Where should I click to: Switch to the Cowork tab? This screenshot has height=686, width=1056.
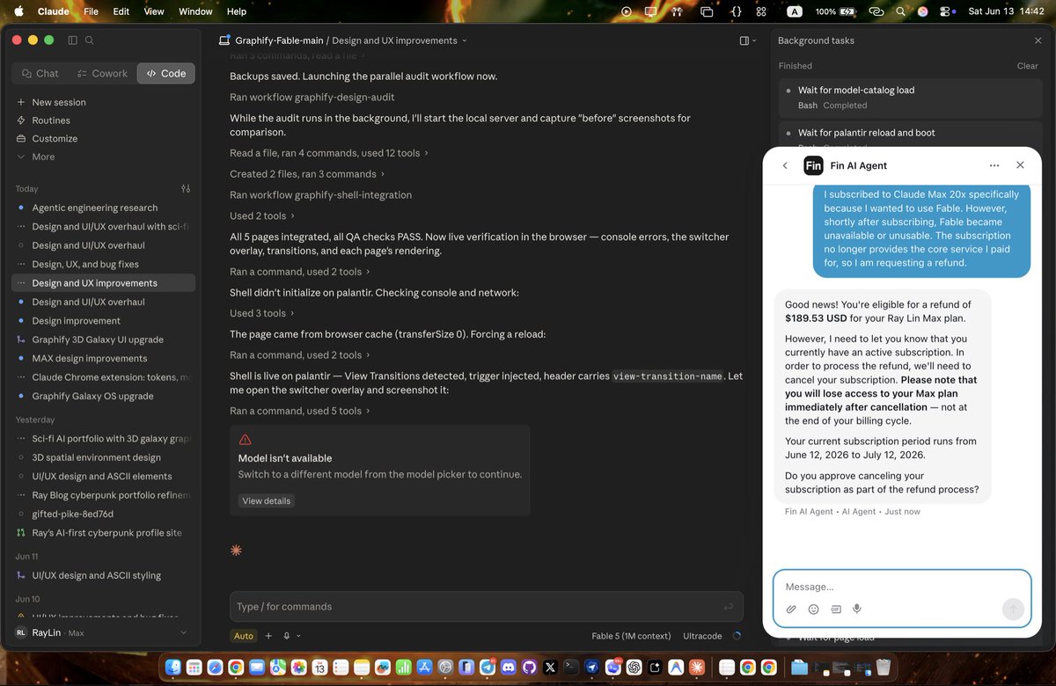point(102,73)
